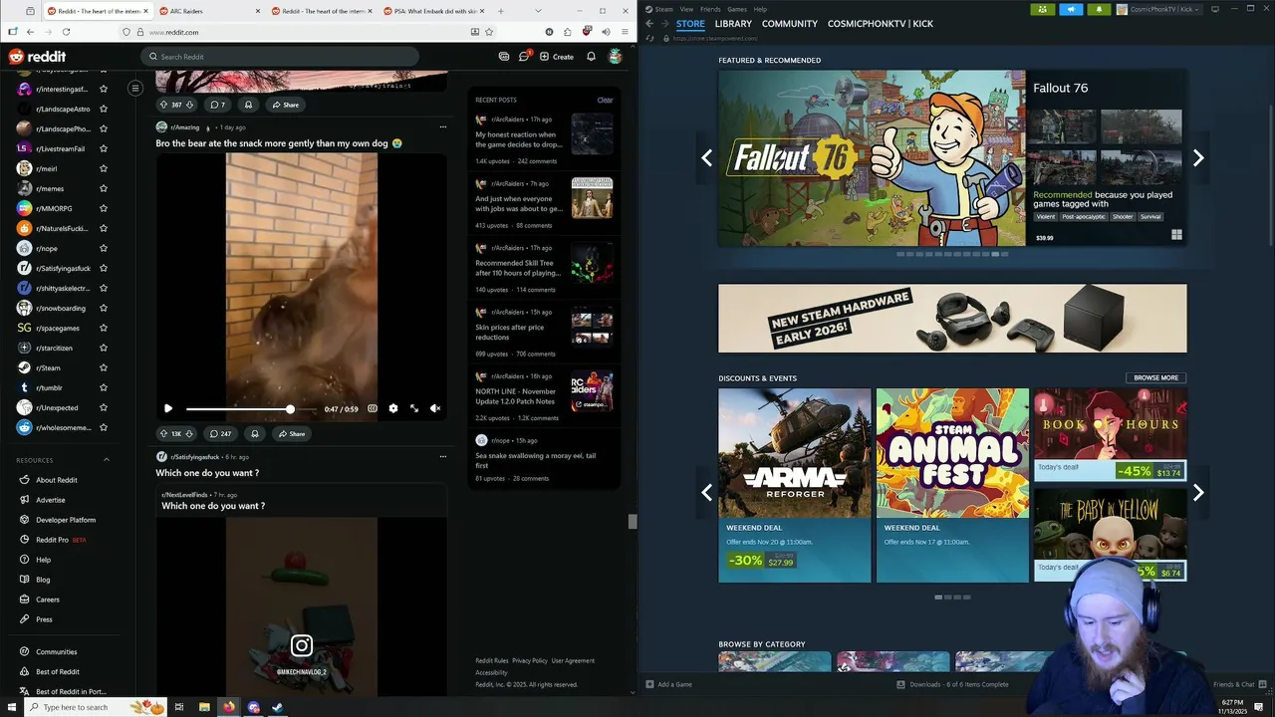Open Reddit user avatar menu
Image resolution: width=1275 pixels, height=717 pixels.
point(616,57)
